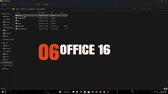Open the weather widget on the taskbar
This screenshot has width=168, height=94.
pyautogui.click(x=4, y=92)
